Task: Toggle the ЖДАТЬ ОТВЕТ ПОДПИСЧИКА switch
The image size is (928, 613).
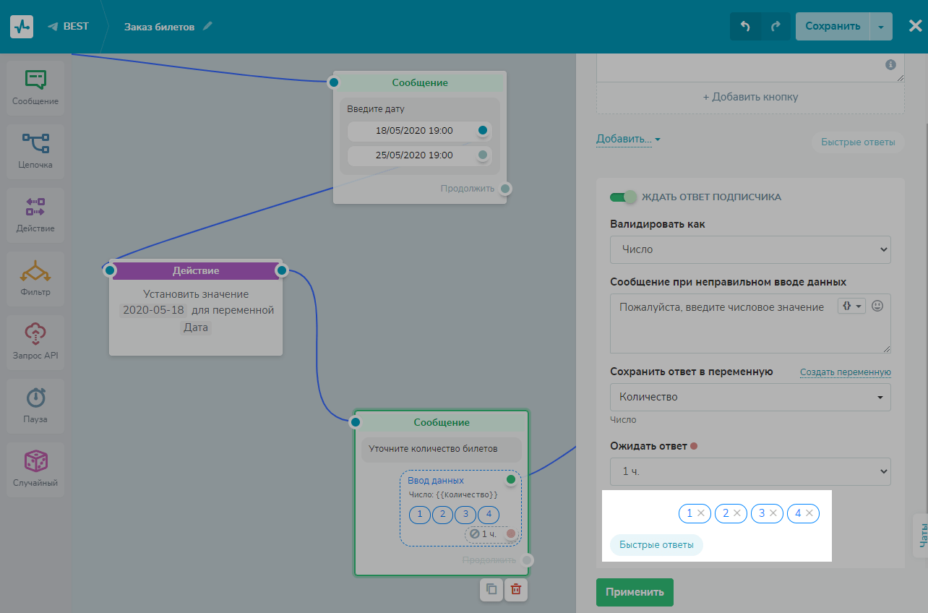Action: (x=624, y=197)
